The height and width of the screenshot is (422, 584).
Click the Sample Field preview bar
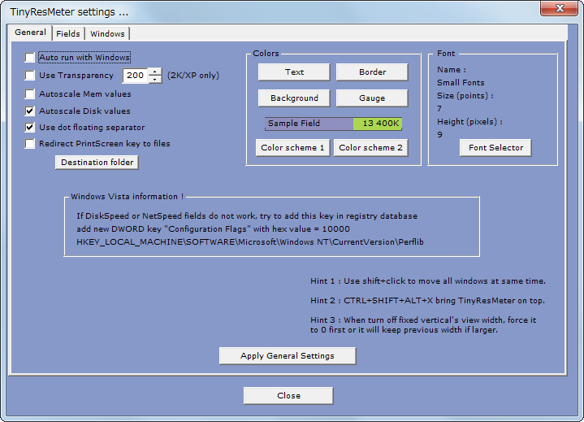(333, 124)
